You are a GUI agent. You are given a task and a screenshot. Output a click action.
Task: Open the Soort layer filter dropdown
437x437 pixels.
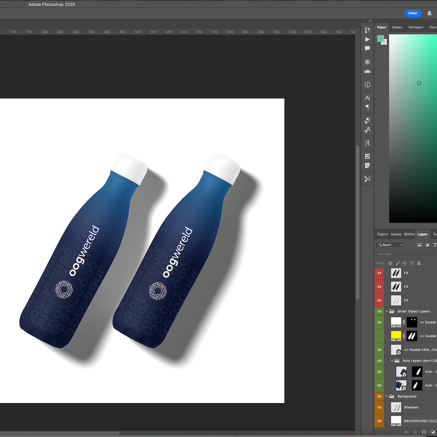(390, 245)
